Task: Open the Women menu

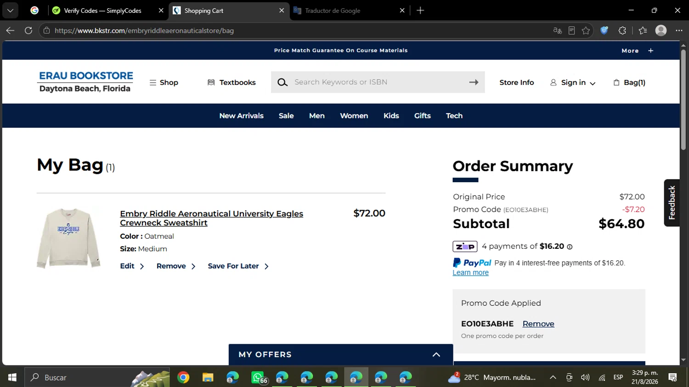Action: [354, 116]
